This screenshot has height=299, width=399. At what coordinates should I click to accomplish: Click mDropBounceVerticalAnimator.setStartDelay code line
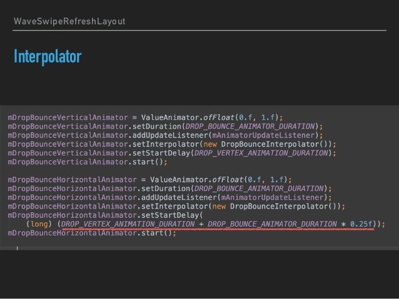(172, 153)
